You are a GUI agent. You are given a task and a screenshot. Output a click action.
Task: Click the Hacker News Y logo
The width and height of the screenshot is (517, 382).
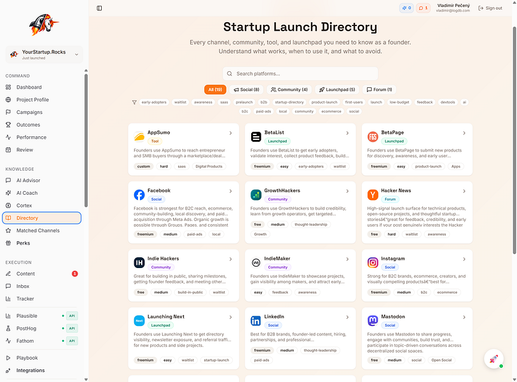pyautogui.click(x=373, y=195)
